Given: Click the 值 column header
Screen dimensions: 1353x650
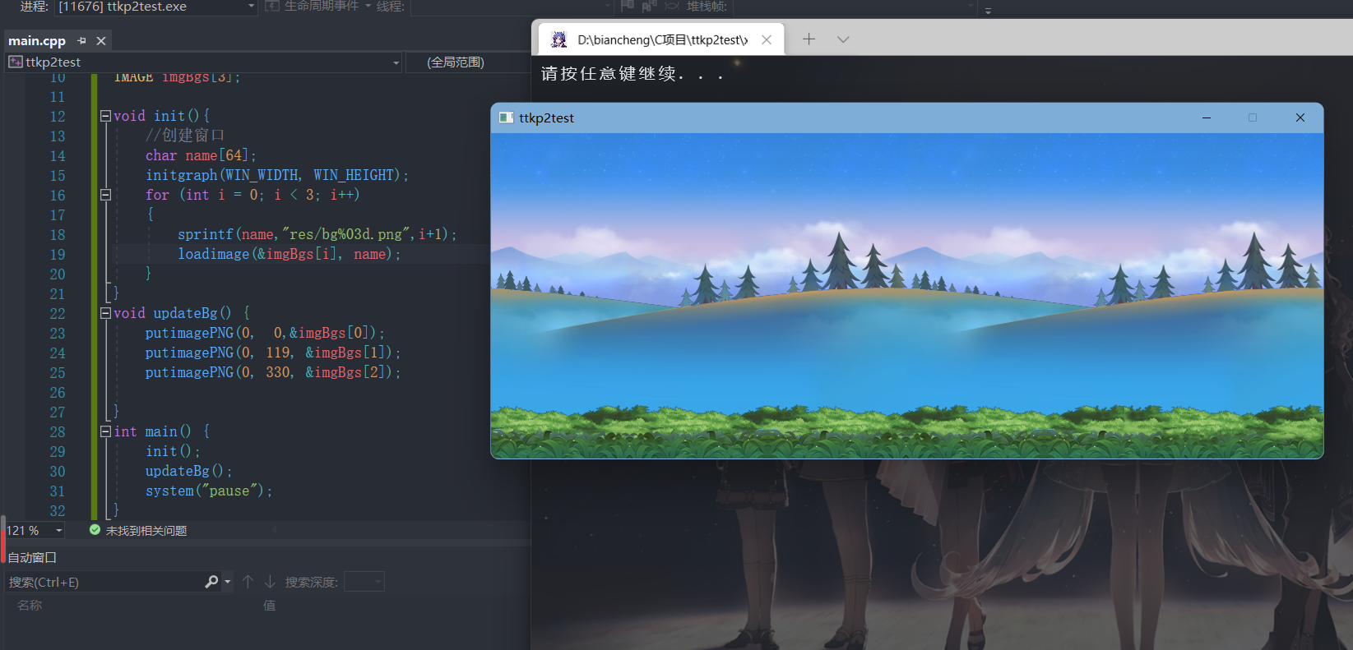Looking at the screenshot, I should [x=269, y=606].
